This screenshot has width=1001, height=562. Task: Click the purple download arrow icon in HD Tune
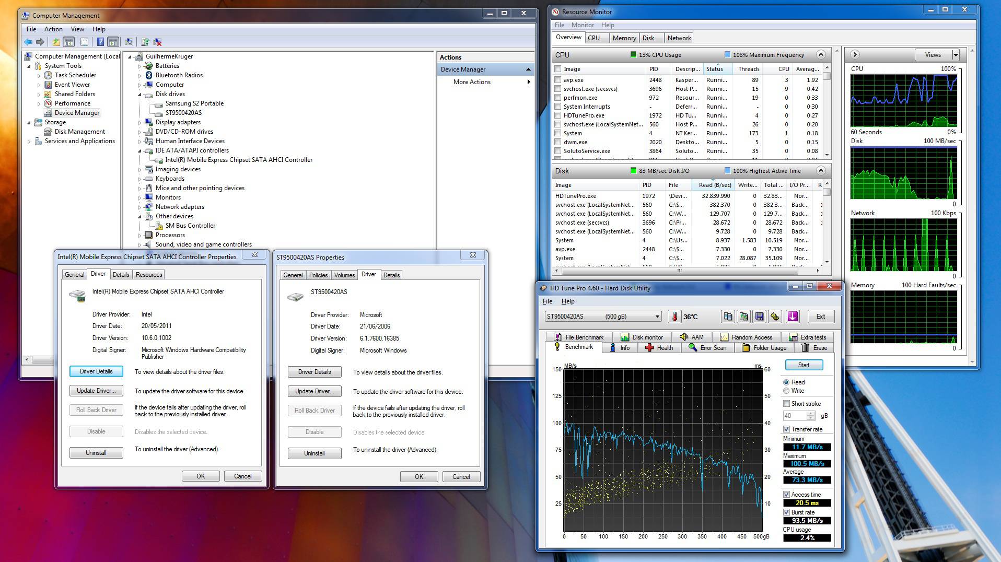793,317
